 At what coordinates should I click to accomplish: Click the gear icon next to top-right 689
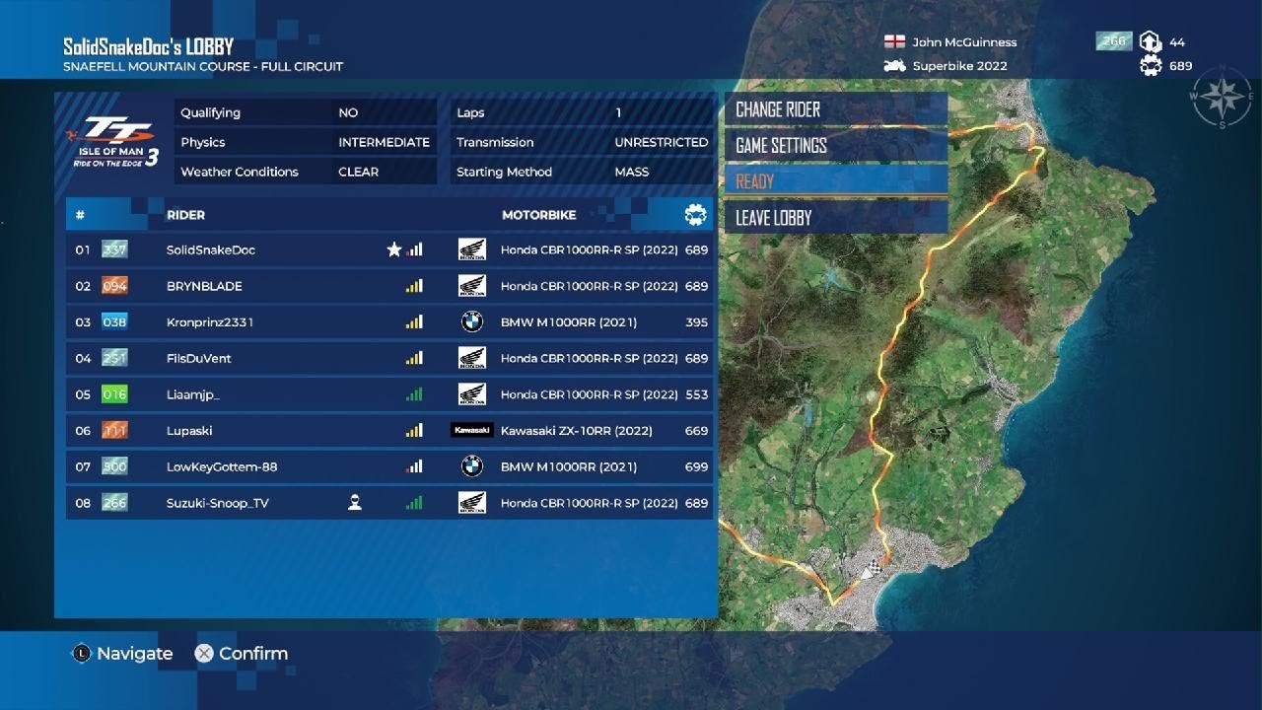(1150, 66)
